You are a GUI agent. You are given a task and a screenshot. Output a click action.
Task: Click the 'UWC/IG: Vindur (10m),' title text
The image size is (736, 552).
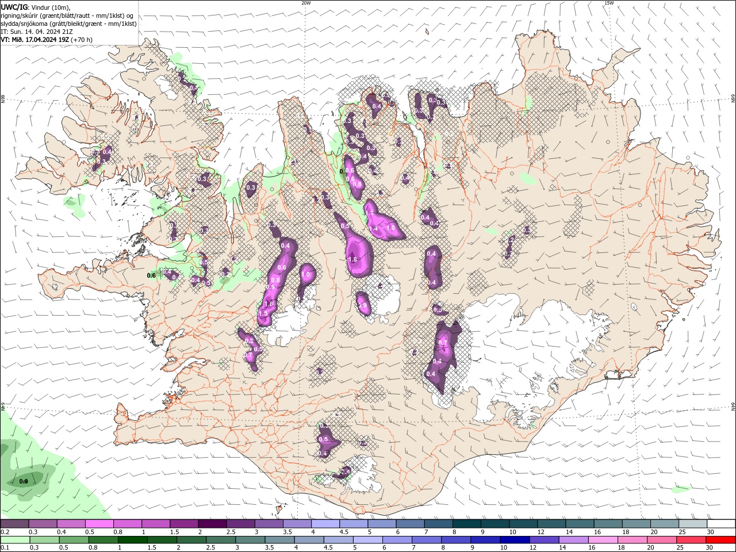(x=36, y=7)
